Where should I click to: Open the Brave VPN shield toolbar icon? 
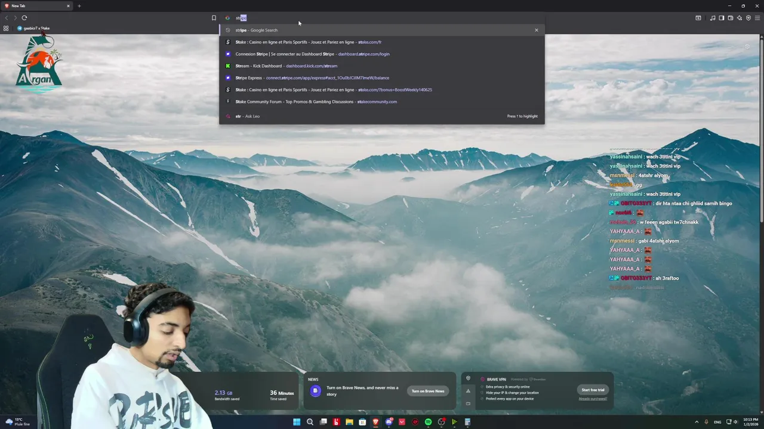click(x=748, y=18)
